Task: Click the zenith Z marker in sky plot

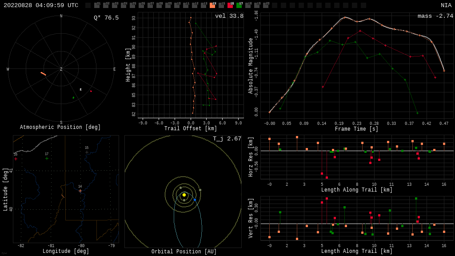Action: pos(61,69)
